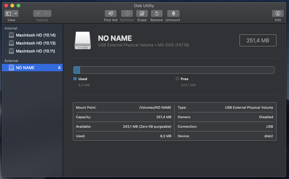Select the NO NAME external volume
The height and width of the screenshot is (179, 289).
[x=32, y=68]
